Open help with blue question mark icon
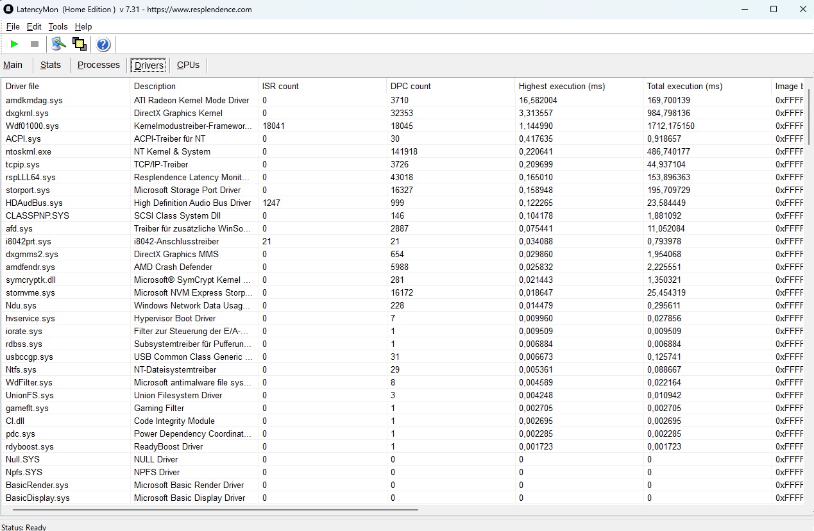This screenshot has width=814, height=531. click(x=103, y=44)
